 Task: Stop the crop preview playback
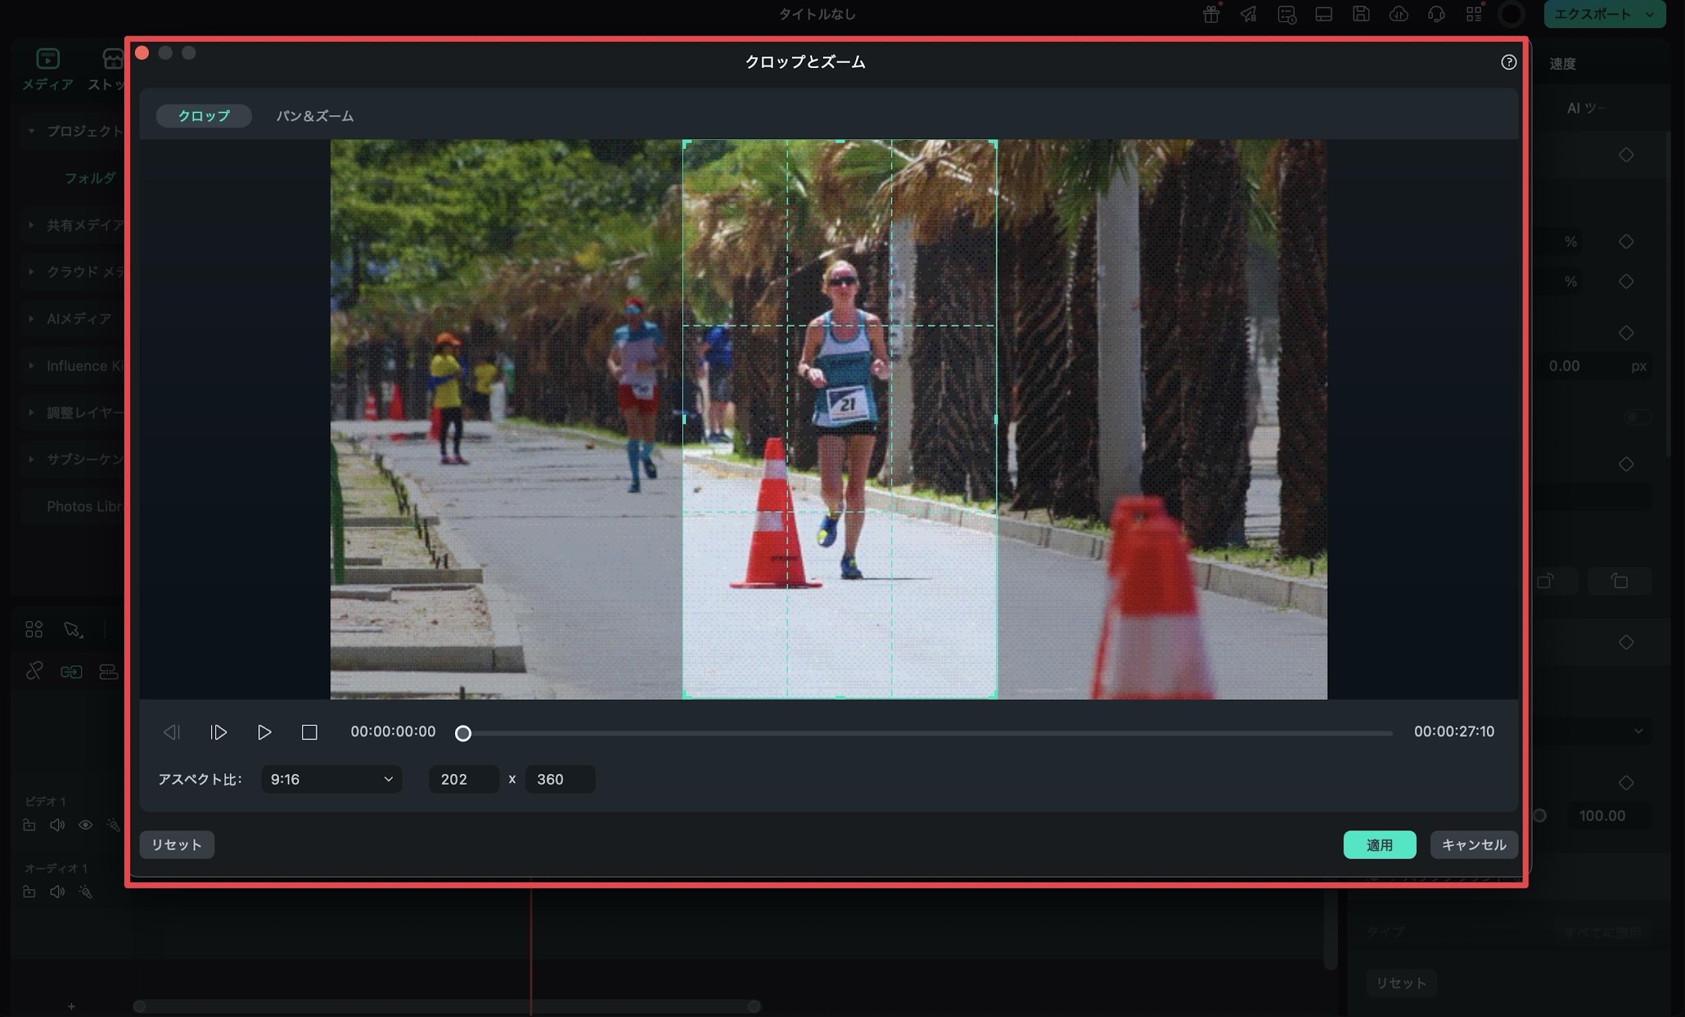click(309, 732)
